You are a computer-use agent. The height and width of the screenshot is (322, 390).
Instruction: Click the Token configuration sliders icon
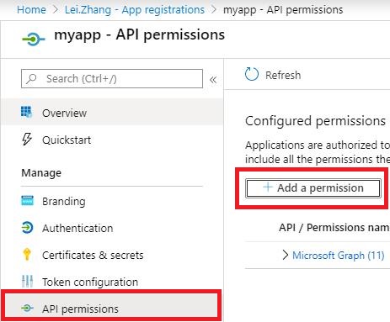click(27, 281)
